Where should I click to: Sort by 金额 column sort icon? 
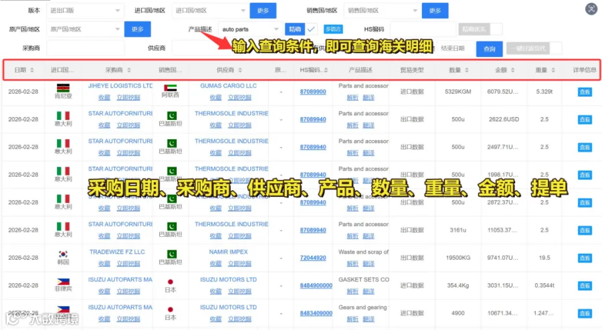coord(512,70)
